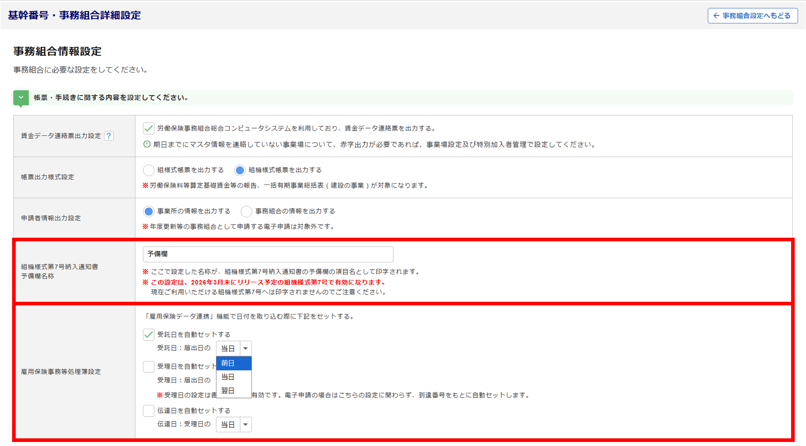Screen dimensions: 806x446
Task: Enable 伝達日を自動セットする checkbox
Action: 149,411
